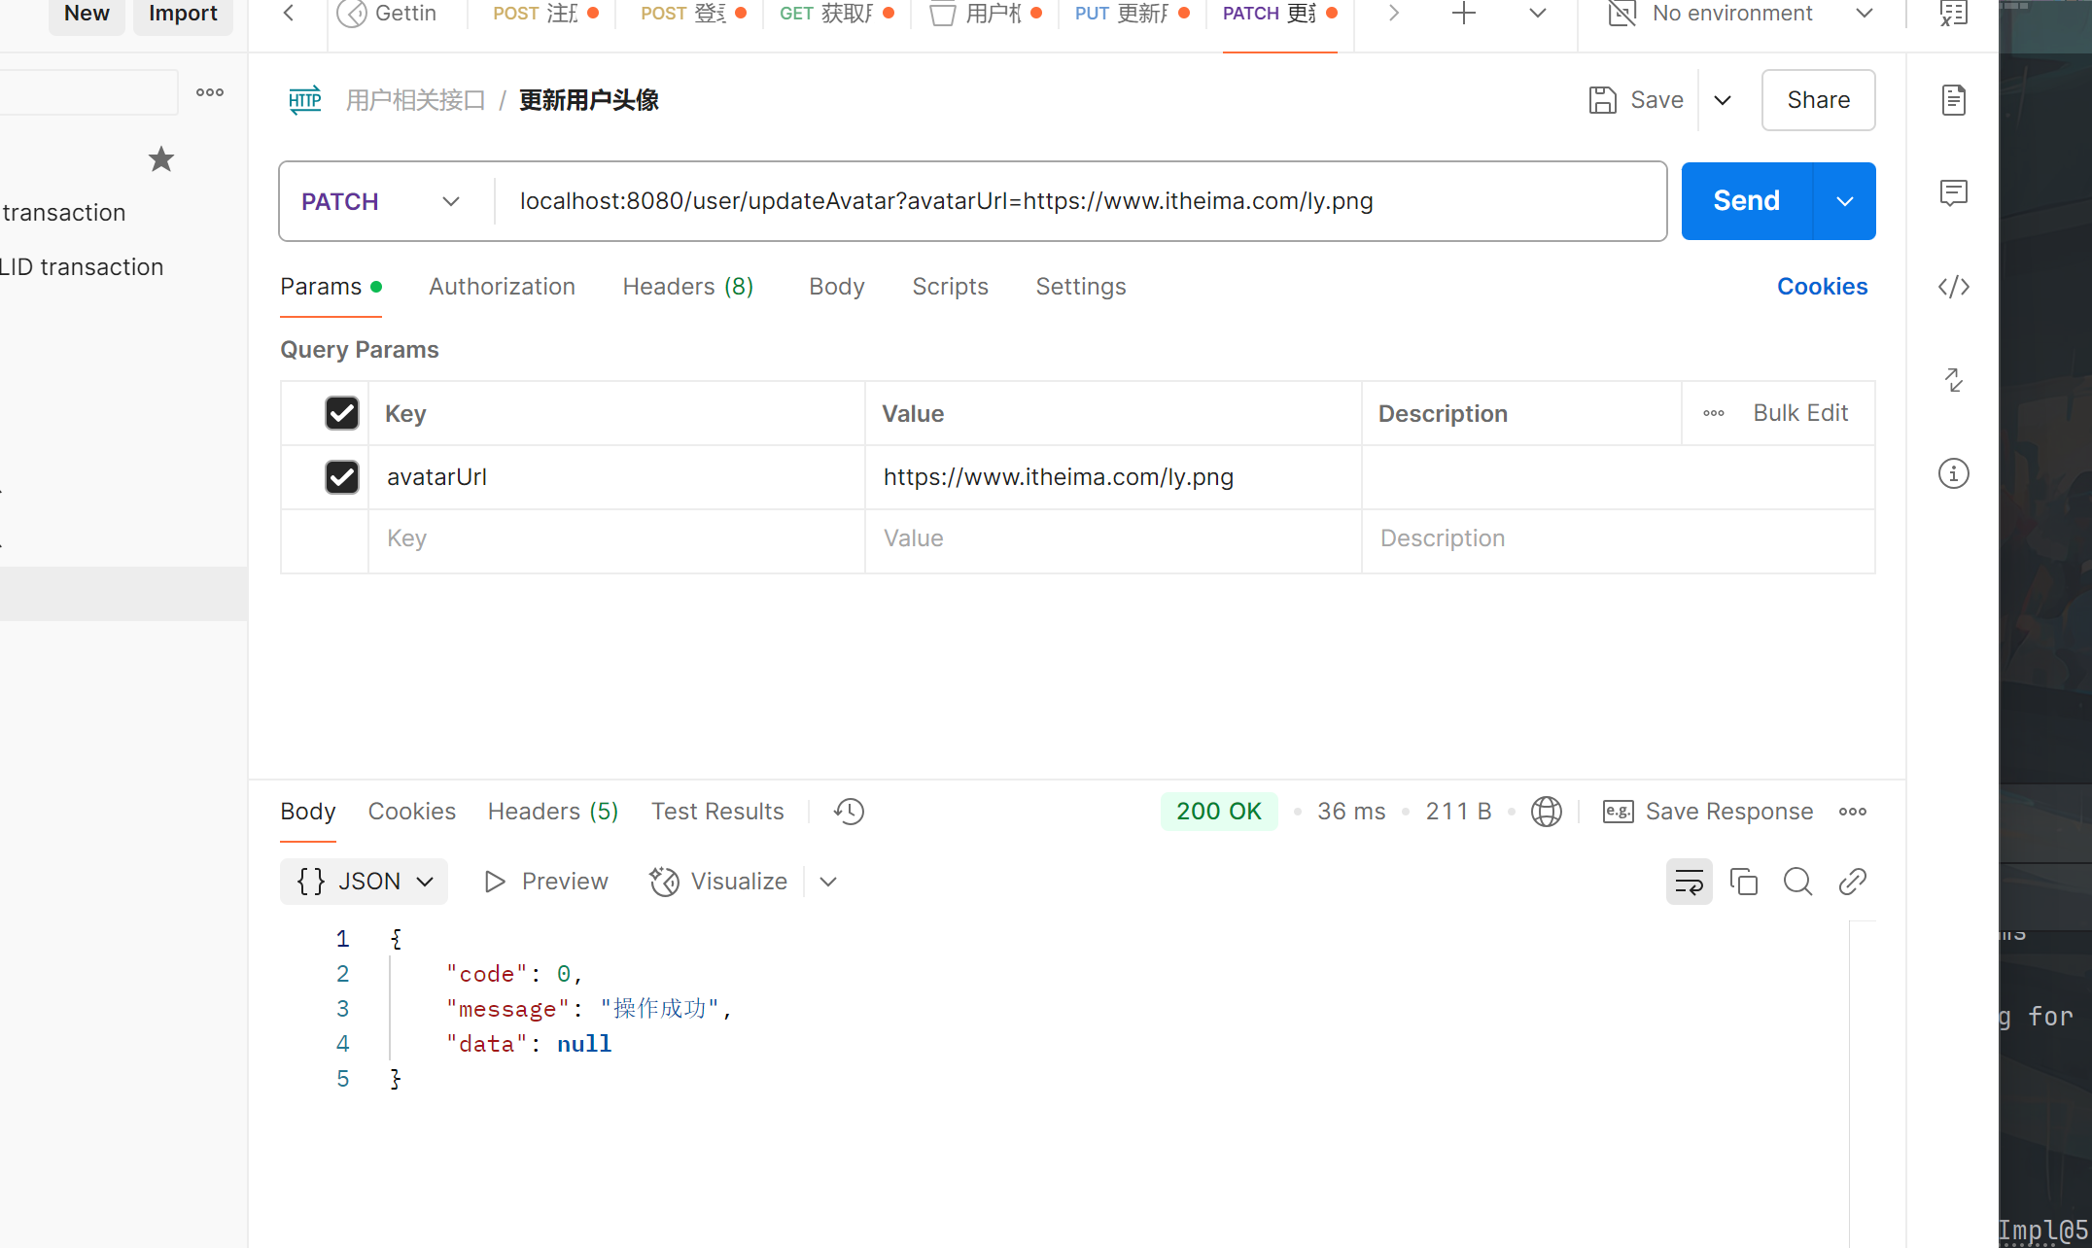Click the request URL field

(x=1079, y=201)
